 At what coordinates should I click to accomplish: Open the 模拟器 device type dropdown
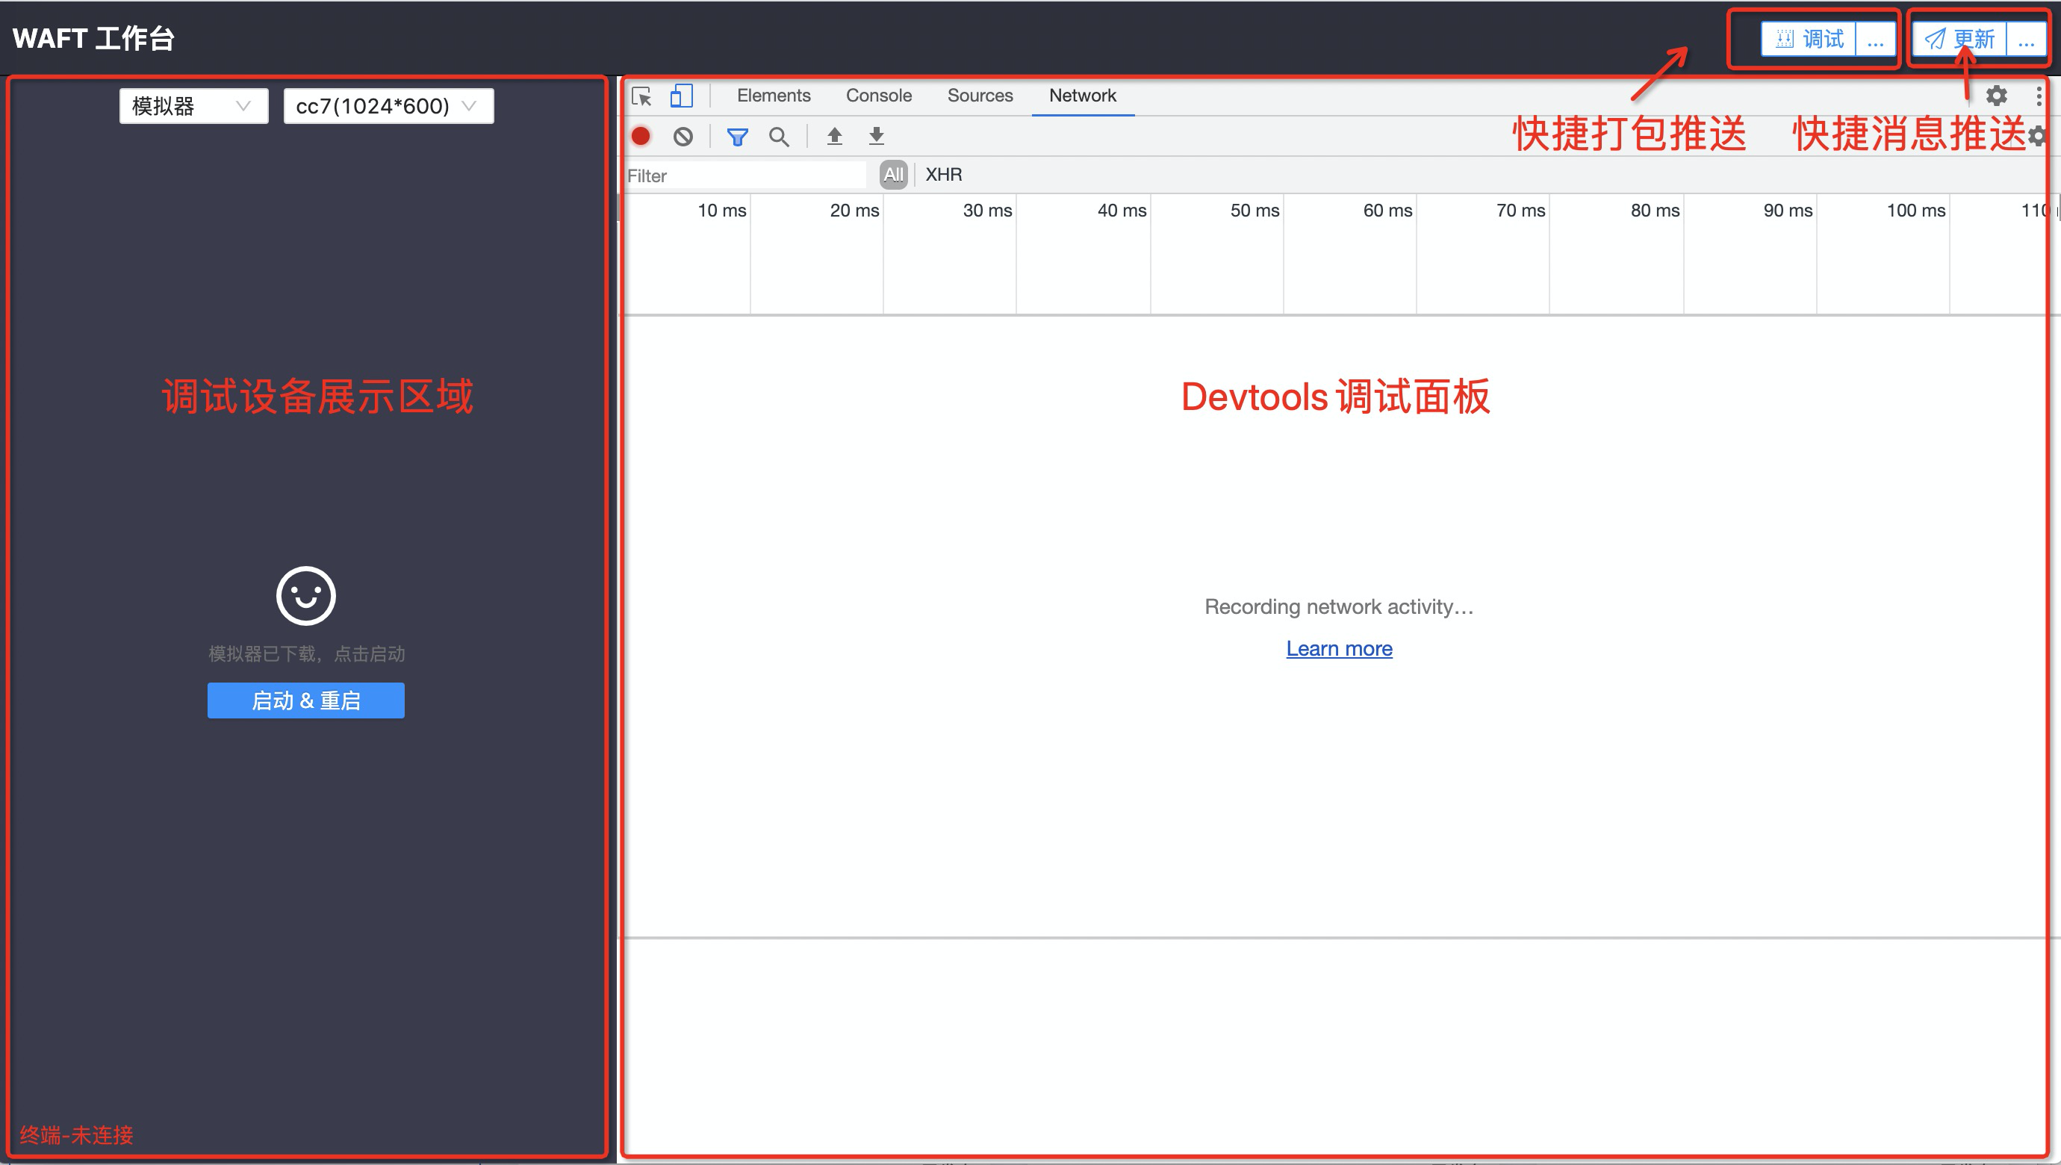pos(193,106)
